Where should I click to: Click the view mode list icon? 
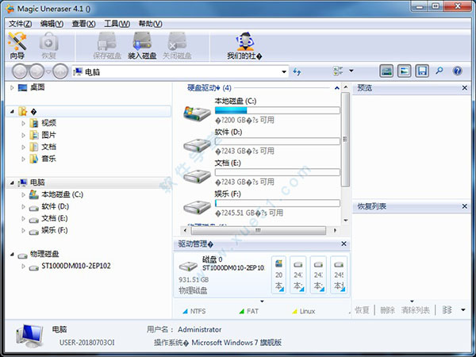338,71
